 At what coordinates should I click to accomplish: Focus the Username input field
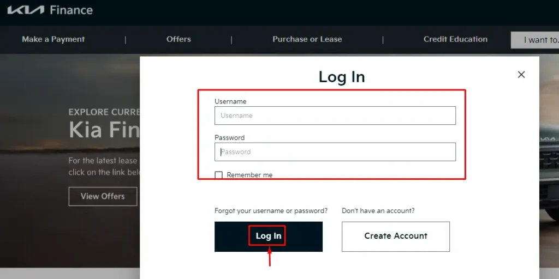click(x=335, y=116)
